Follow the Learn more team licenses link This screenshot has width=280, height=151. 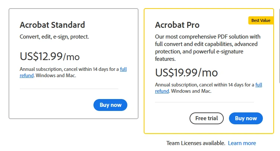pyautogui.click(x=242, y=143)
